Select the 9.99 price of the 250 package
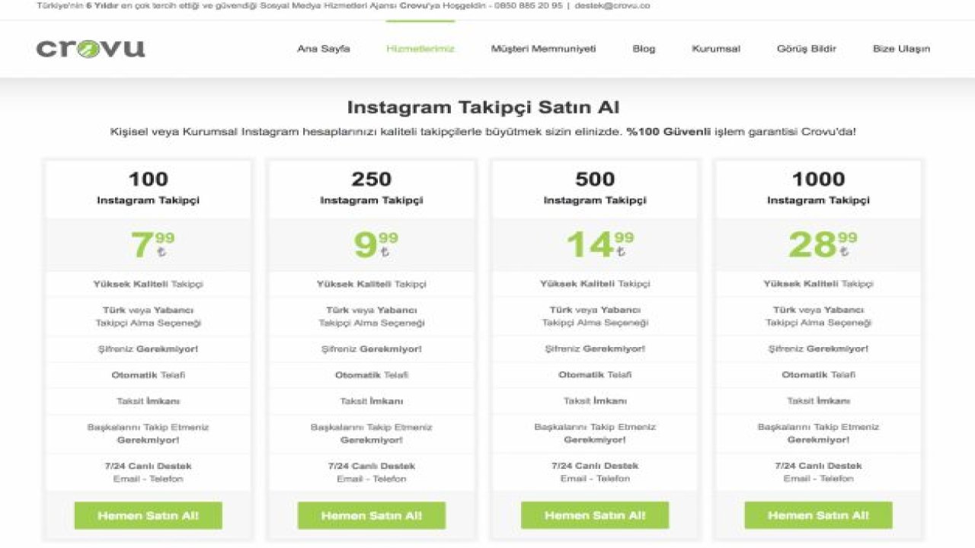Viewport: 975px width, 548px height. click(374, 244)
